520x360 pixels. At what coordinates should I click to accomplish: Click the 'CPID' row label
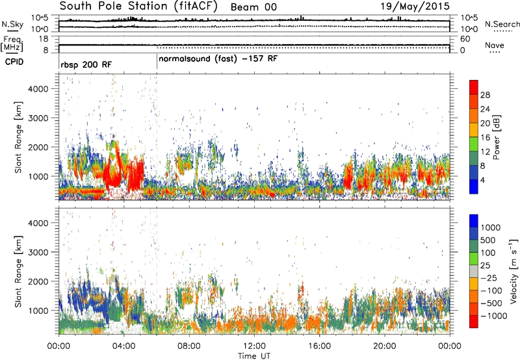[14, 62]
